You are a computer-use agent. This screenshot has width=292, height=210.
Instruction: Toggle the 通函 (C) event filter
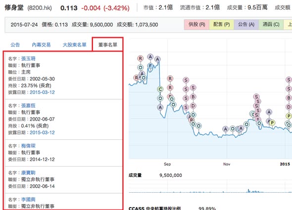pos(271,25)
